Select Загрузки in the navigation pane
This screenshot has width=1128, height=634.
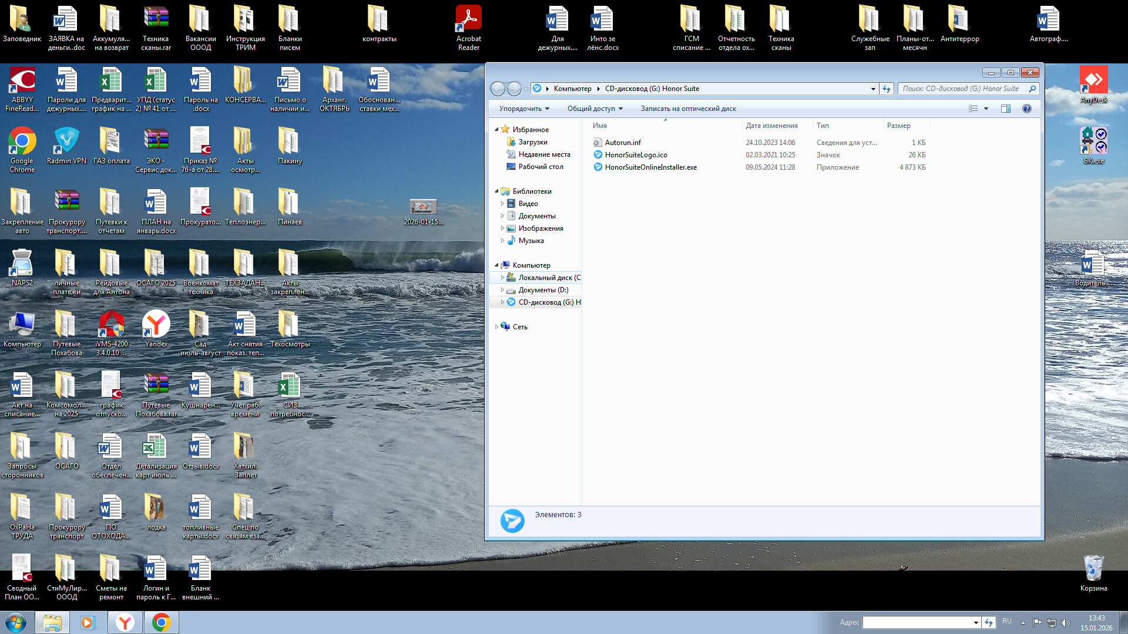click(x=532, y=142)
